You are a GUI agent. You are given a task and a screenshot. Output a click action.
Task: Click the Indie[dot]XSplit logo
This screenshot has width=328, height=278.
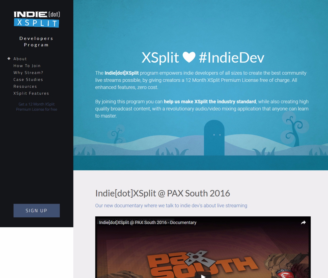[37, 19]
